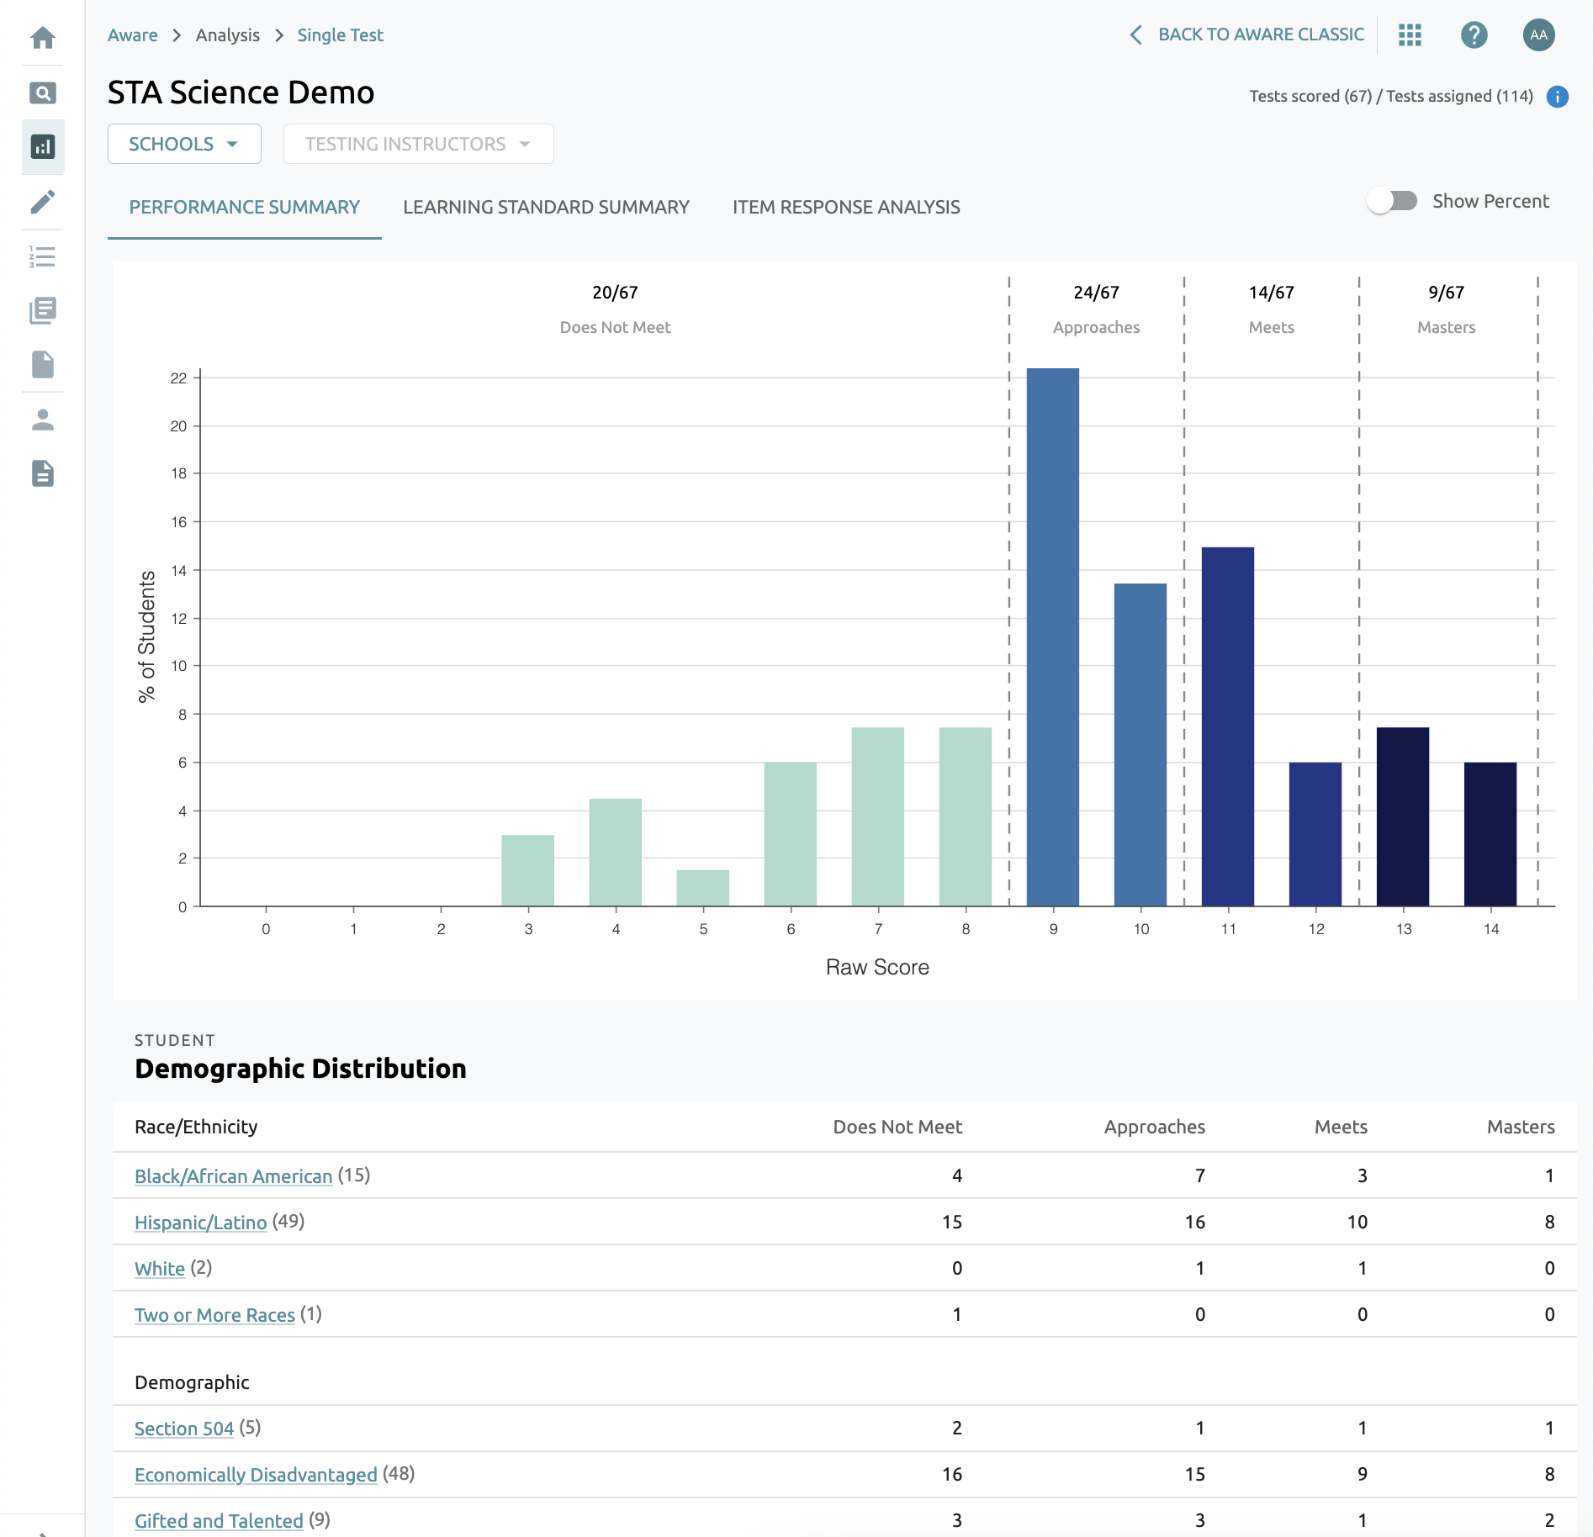Click the tests scored info icon

[1557, 97]
